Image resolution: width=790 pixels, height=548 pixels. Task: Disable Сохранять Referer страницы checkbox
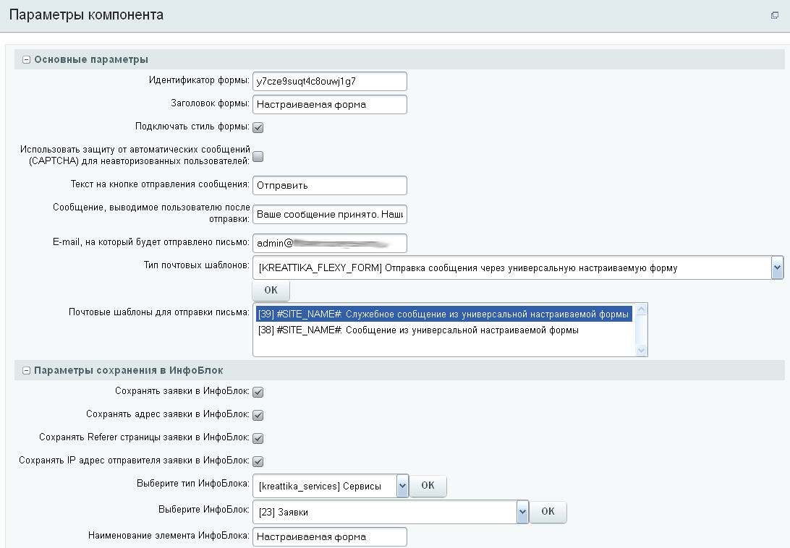click(258, 438)
